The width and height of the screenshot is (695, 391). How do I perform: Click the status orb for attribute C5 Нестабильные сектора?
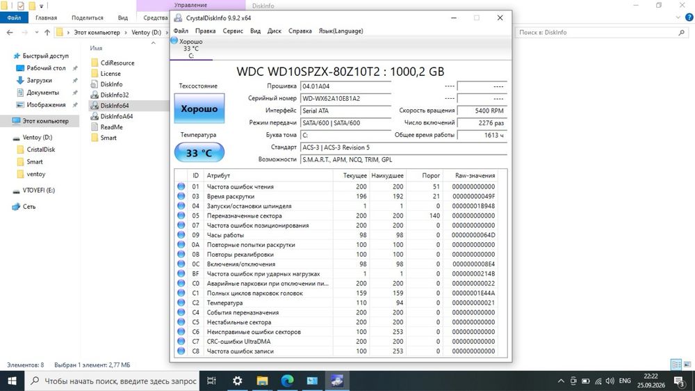(x=181, y=322)
